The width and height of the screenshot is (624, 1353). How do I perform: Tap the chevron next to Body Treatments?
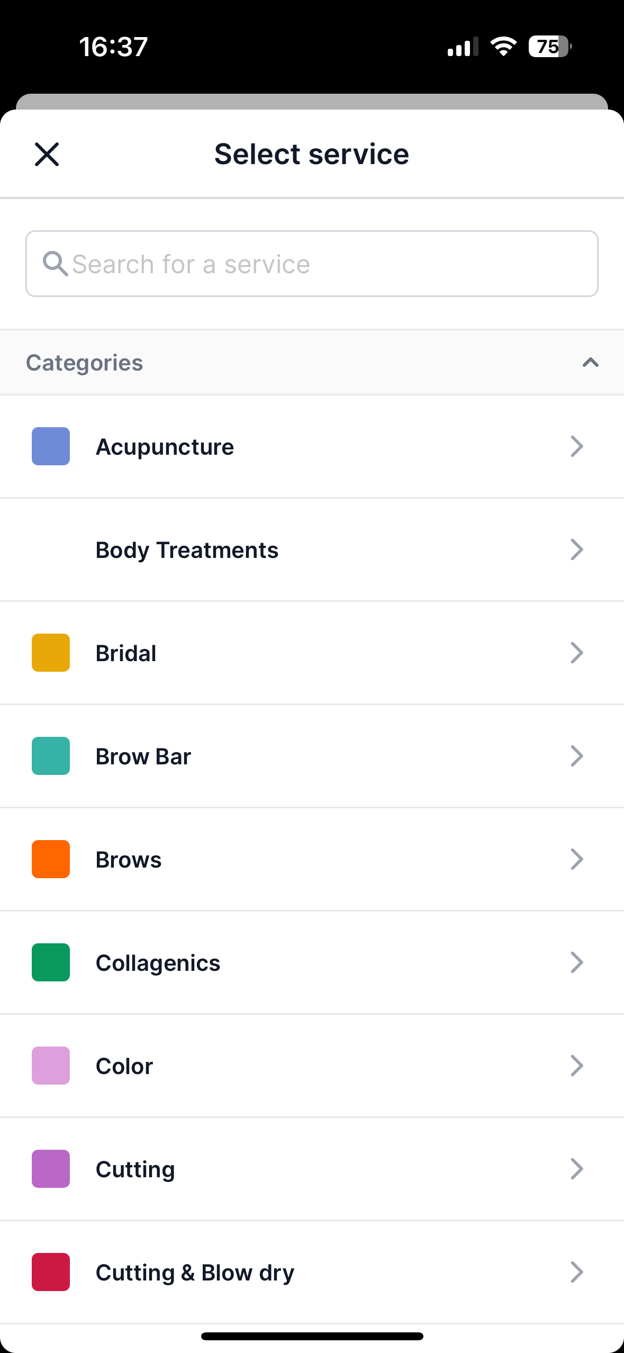[x=577, y=549]
